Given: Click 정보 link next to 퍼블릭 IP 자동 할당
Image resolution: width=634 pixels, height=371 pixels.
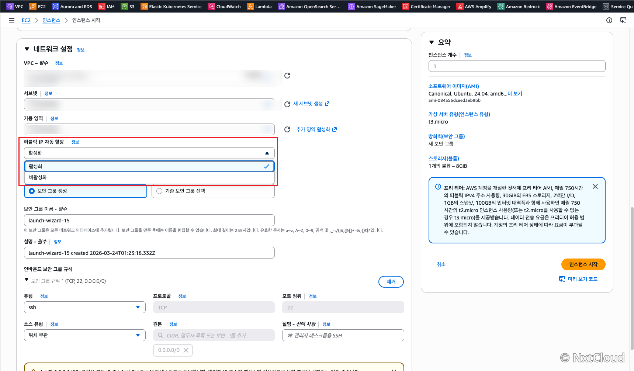Looking at the screenshot, I should click(x=75, y=142).
